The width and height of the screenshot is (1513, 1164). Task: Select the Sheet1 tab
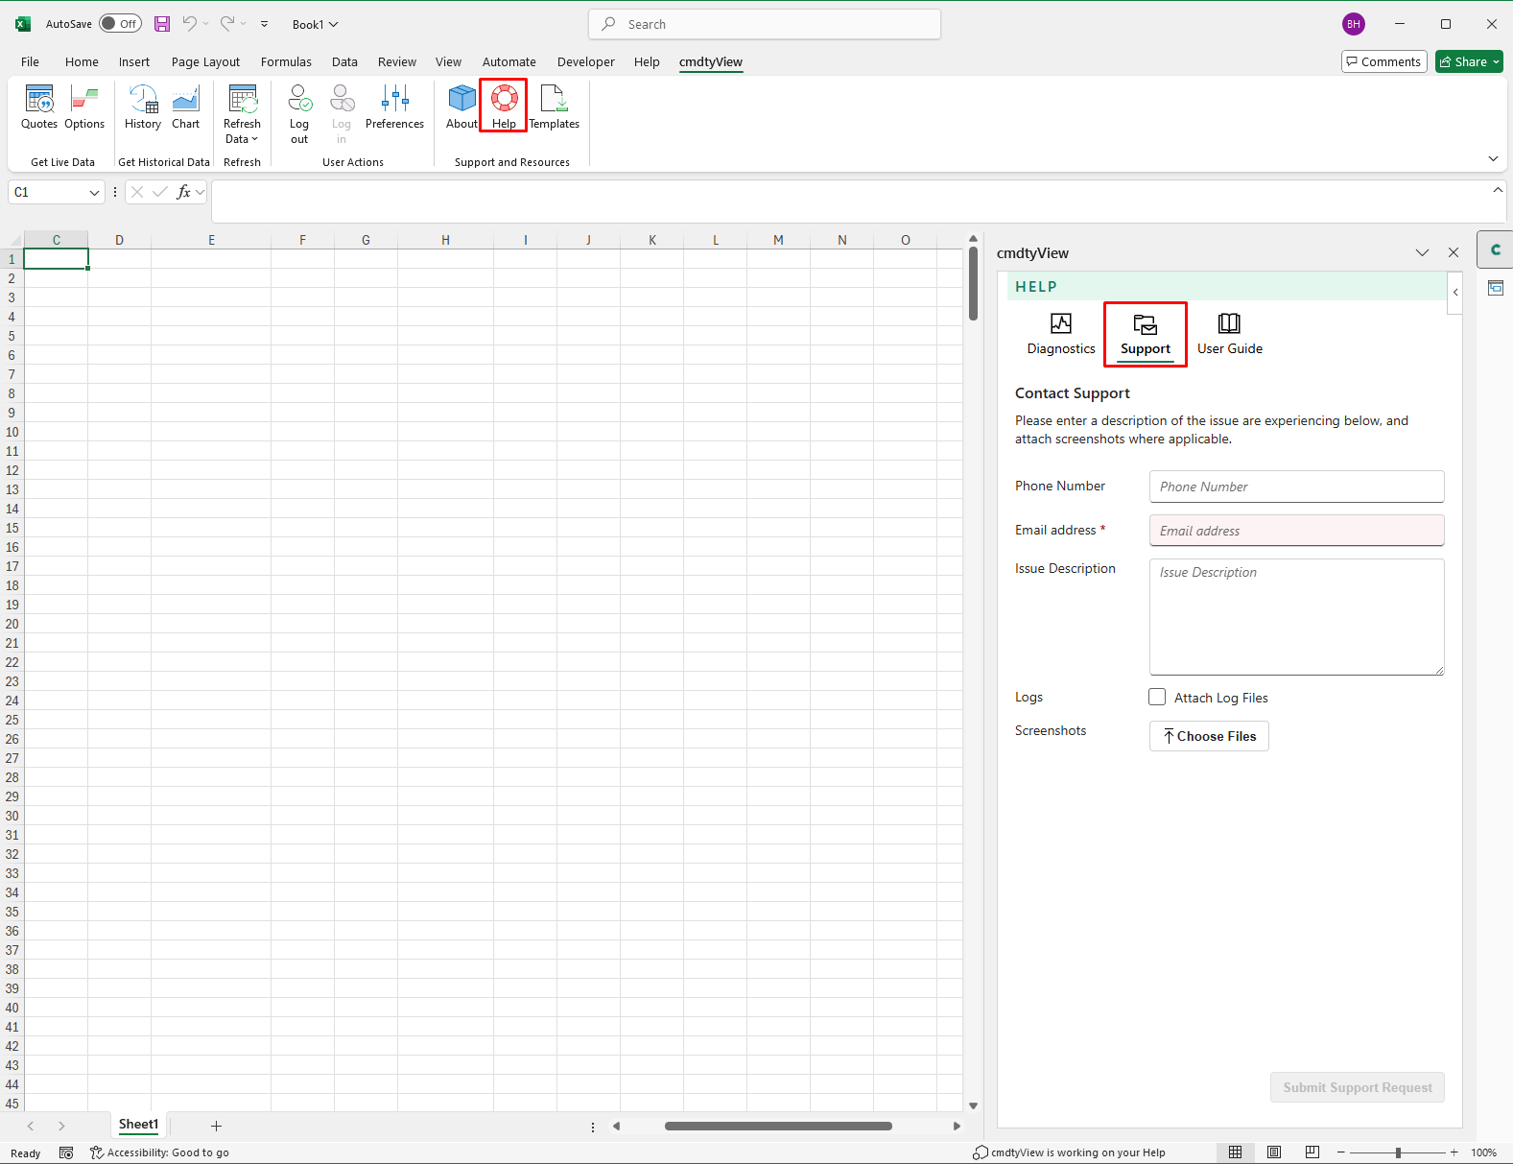coord(139,1125)
